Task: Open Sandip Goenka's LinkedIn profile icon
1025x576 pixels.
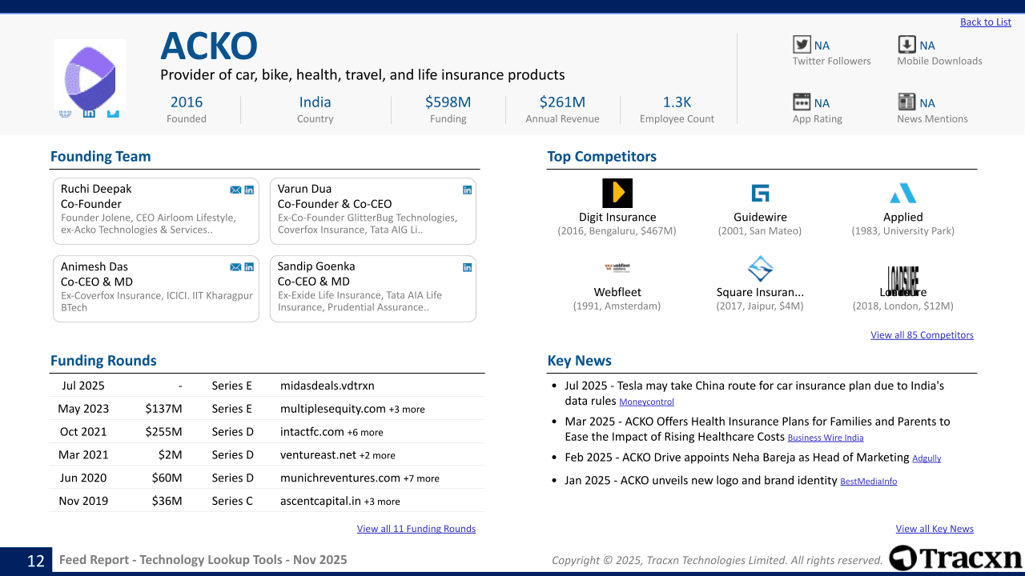Action: (468, 267)
